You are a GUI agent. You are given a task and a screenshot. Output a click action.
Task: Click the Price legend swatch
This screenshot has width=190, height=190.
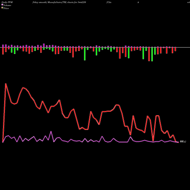click(x=2, y=8)
